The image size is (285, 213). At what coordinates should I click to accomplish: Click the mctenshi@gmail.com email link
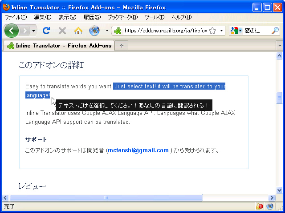(x=138, y=150)
